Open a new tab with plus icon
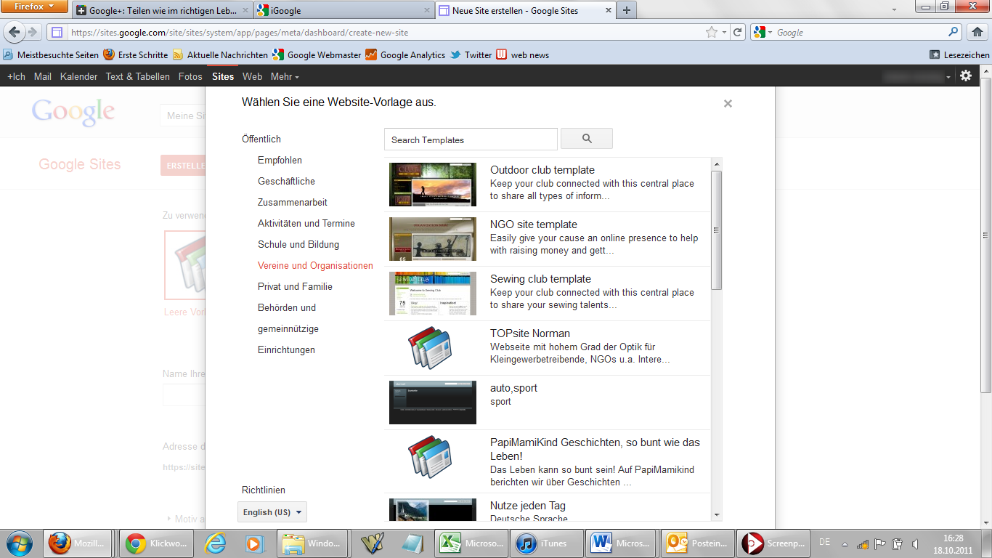Image resolution: width=992 pixels, height=558 pixels. pos(626,10)
